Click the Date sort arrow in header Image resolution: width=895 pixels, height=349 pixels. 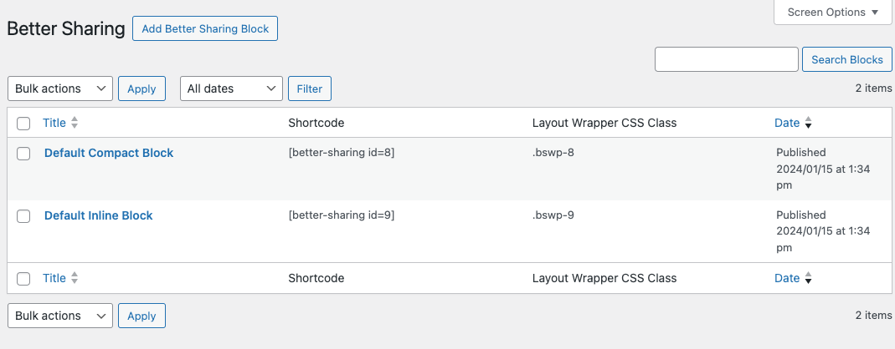point(808,124)
